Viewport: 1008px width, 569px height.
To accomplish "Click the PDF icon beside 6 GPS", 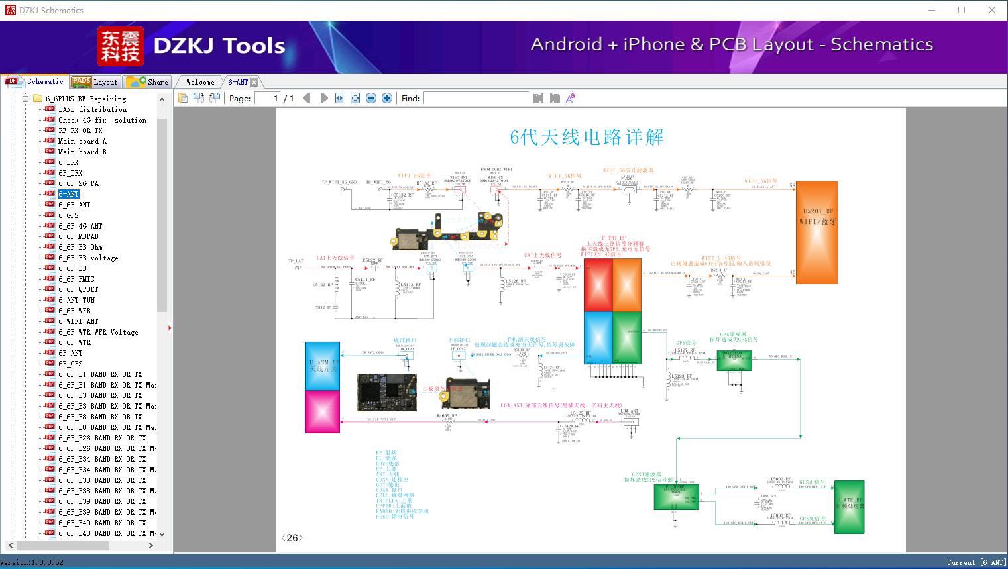I will point(50,215).
